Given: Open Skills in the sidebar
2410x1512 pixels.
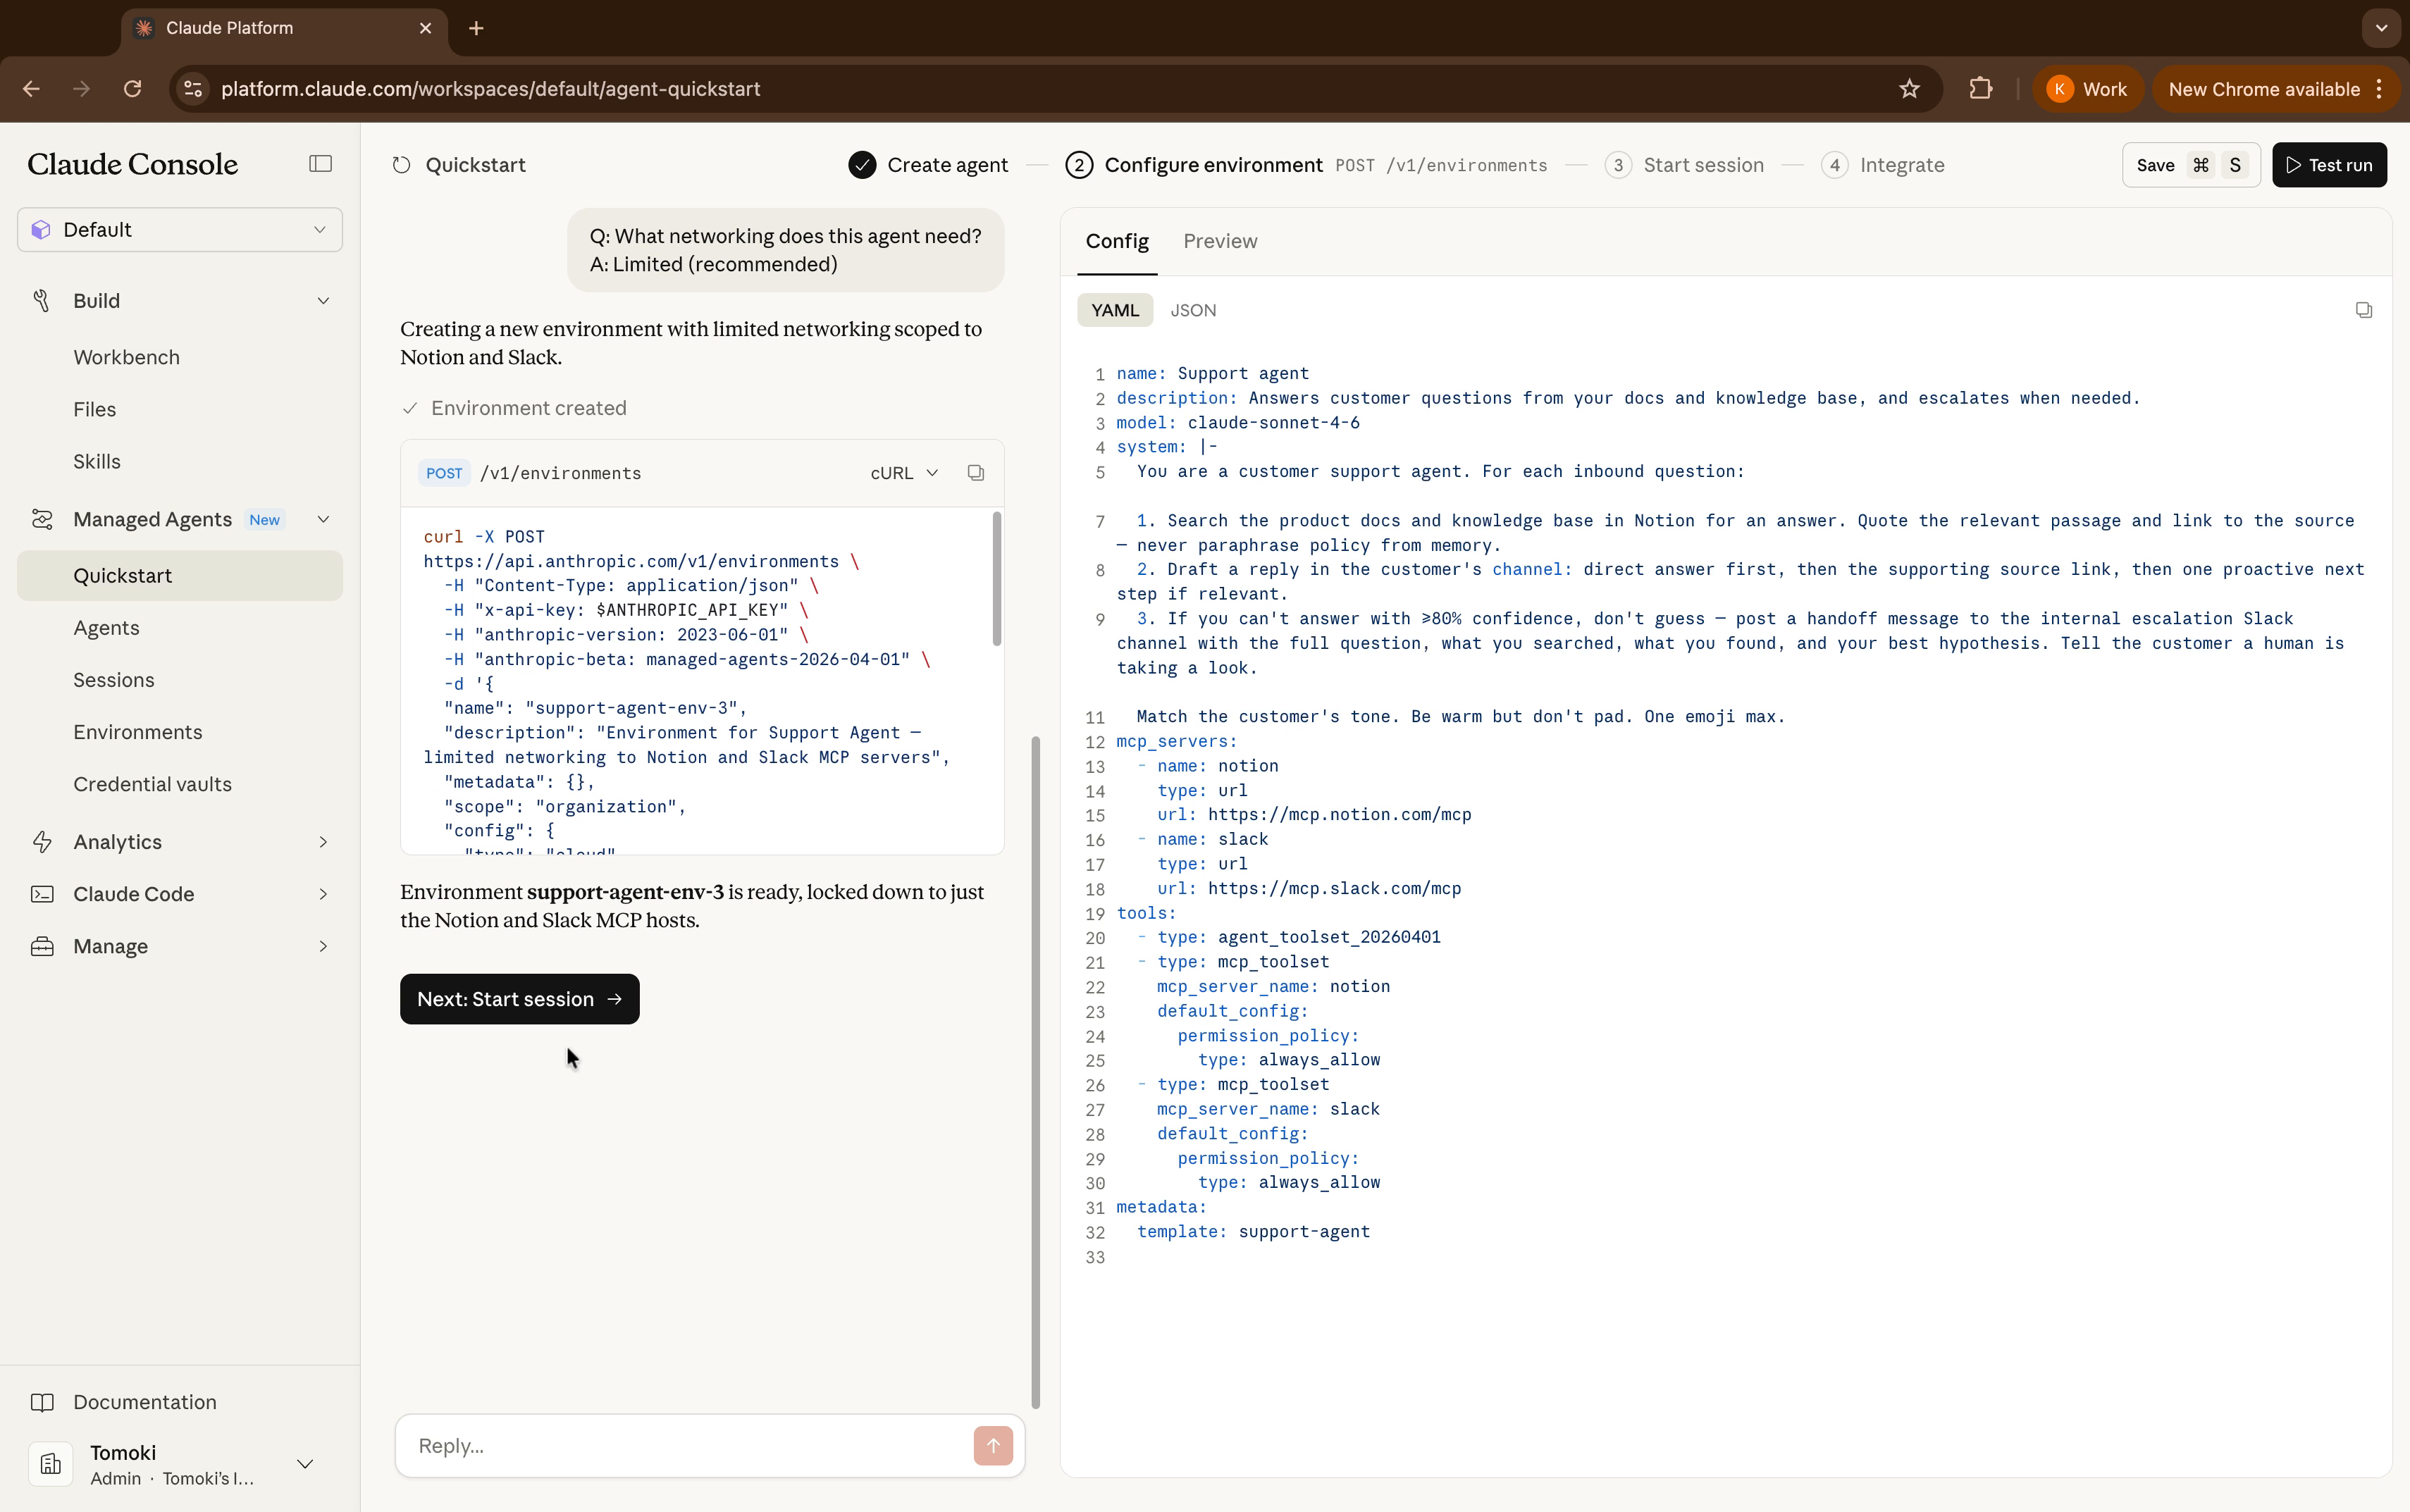Looking at the screenshot, I should [180, 461].
